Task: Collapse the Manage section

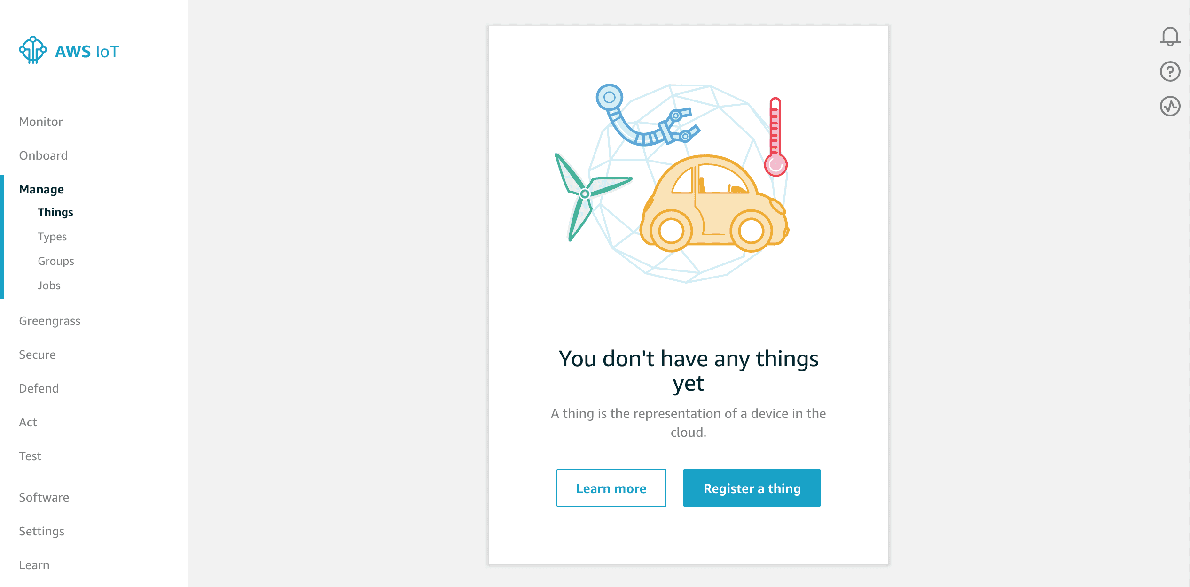Action: [41, 189]
